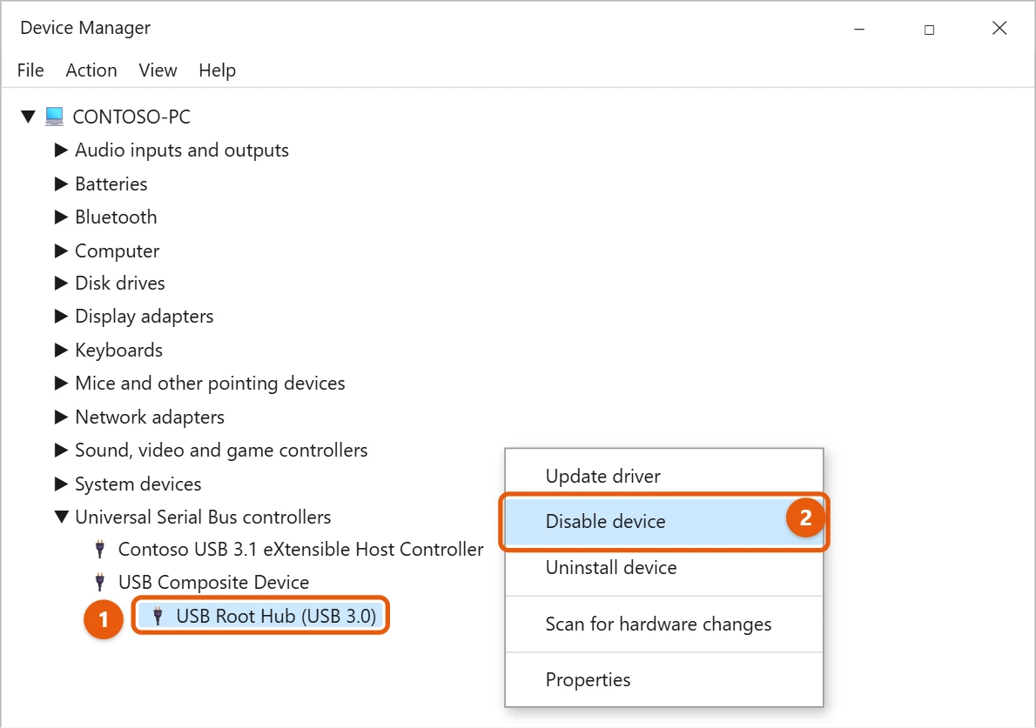Select Audio inputs and outputs label
The height and width of the screenshot is (728, 1036).
182,150
